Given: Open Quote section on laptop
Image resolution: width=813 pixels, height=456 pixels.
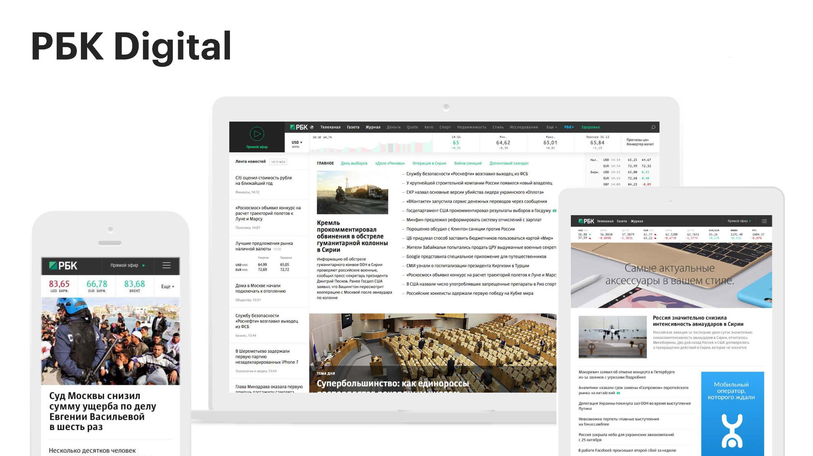Looking at the screenshot, I should pos(412,128).
